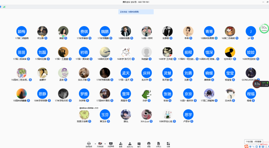
Task: Click the speaking indicator banner at top
Action: [136, 12]
